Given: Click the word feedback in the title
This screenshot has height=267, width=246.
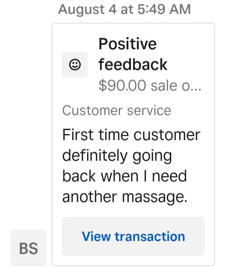Looking at the screenshot, I should coord(133,64).
